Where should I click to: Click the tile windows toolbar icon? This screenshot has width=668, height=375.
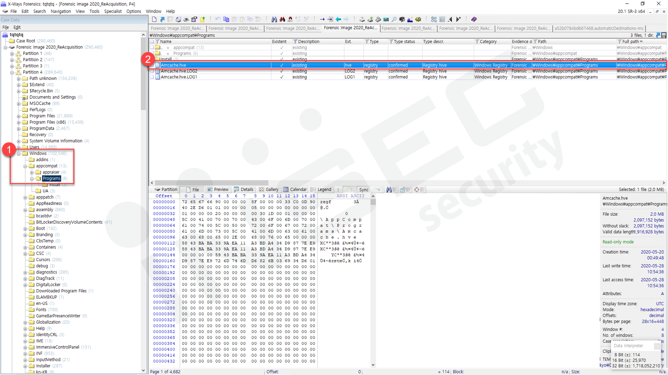point(442,19)
